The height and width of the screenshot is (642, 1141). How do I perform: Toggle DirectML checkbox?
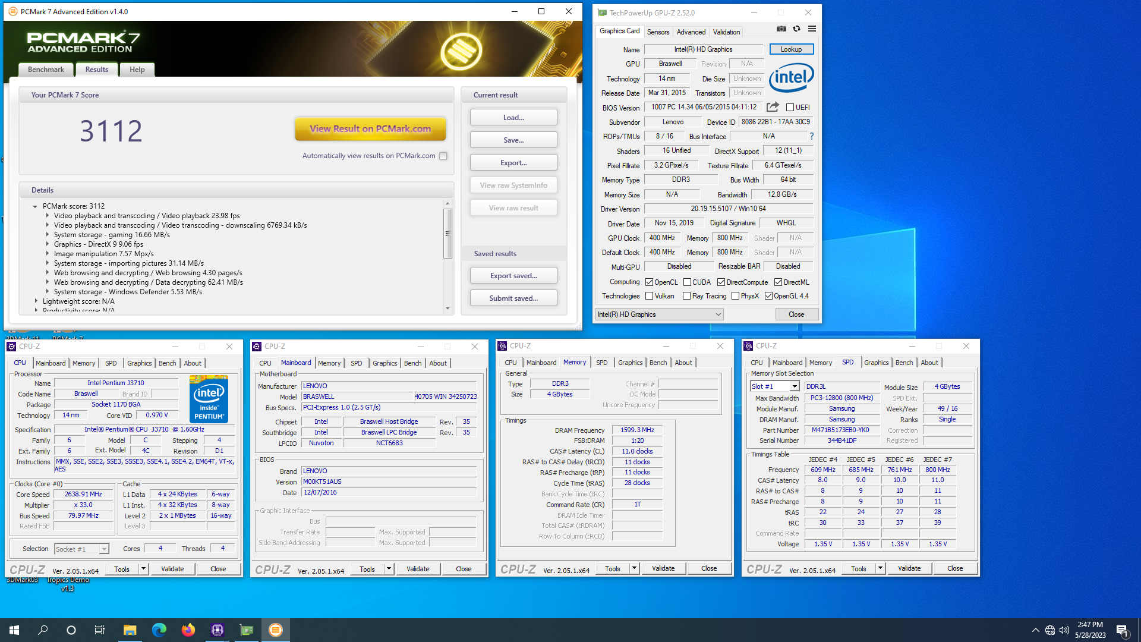pyautogui.click(x=778, y=282)
